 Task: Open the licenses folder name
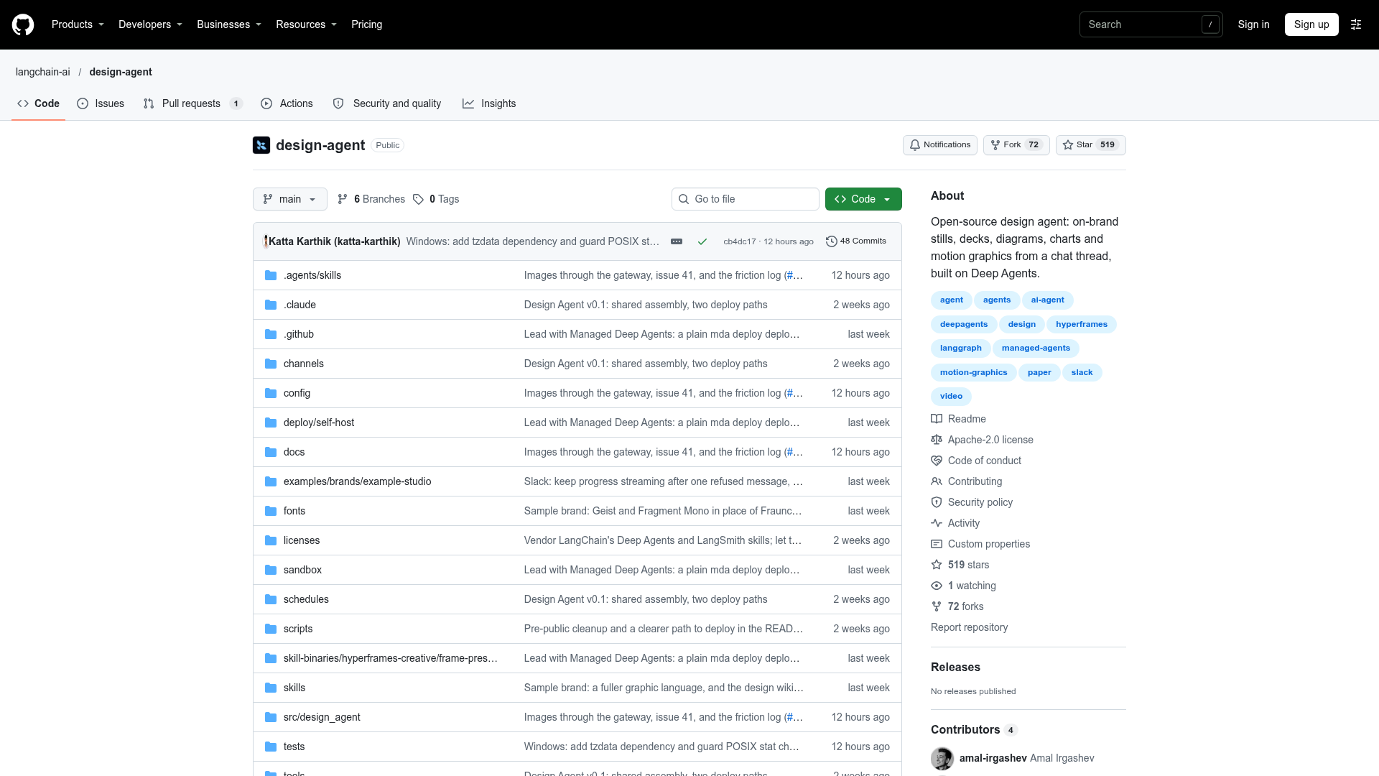[302, 540]
